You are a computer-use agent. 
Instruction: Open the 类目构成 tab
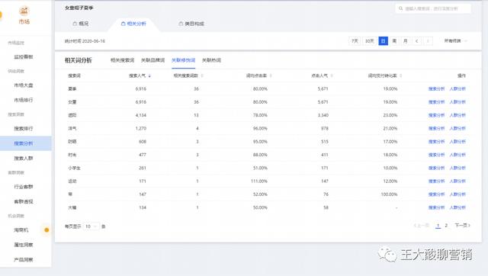[191, 24]
